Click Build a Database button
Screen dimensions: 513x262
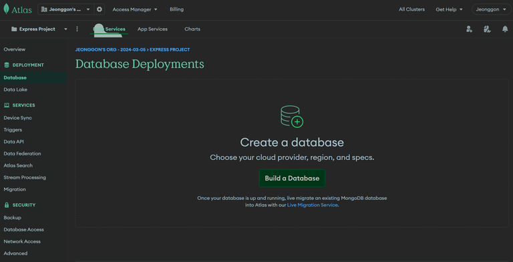[292, 179]
